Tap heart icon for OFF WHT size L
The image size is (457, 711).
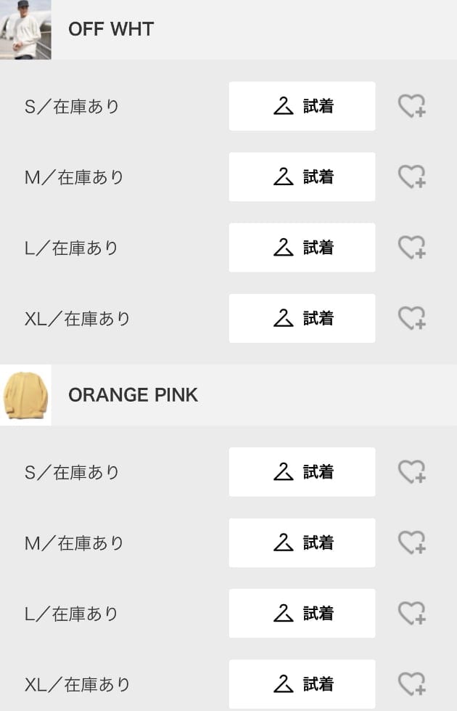[412, 248]
